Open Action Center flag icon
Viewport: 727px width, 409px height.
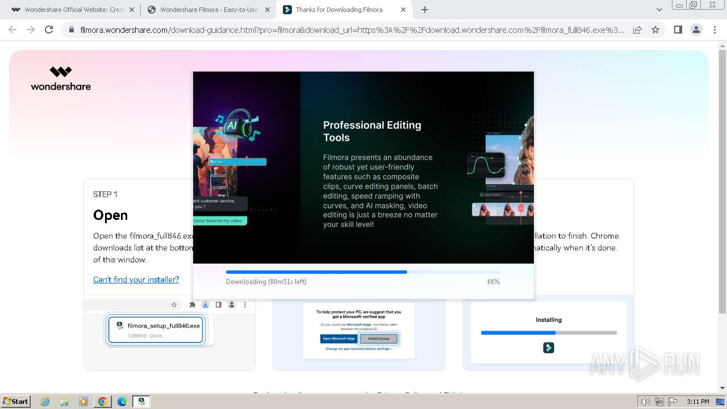coord(672,402)
